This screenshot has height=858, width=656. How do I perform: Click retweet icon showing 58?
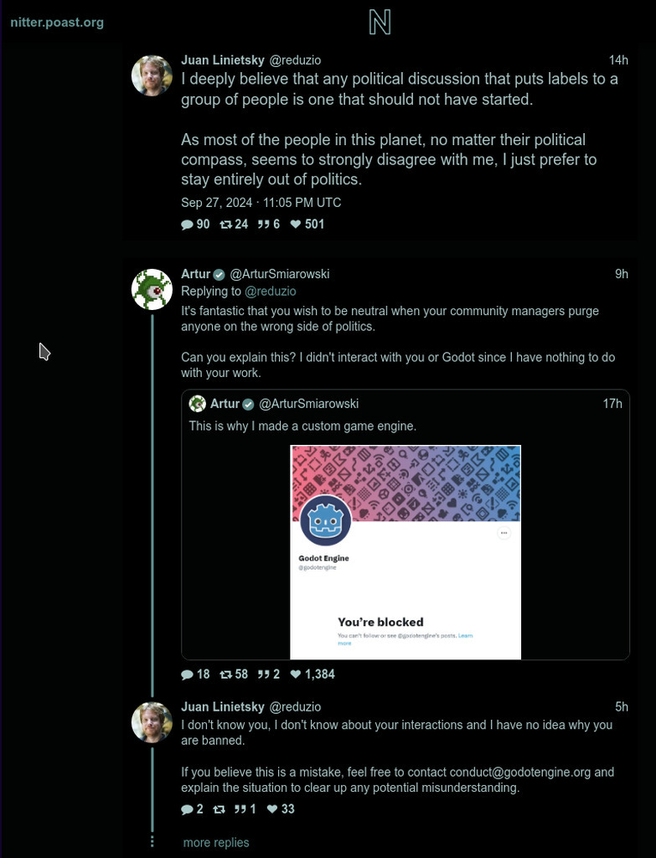225,675
